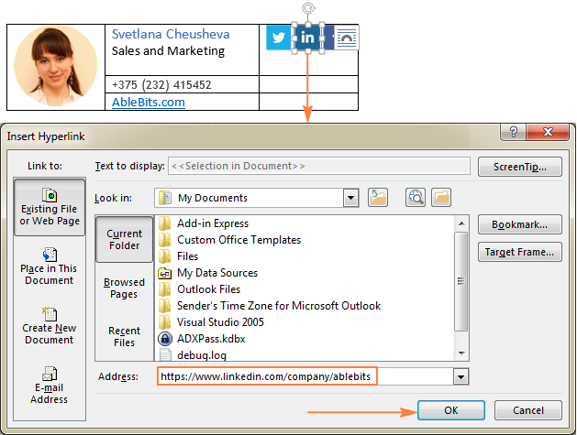
Task: Switch to Browsed Pages view
Action: click(124, 288)
